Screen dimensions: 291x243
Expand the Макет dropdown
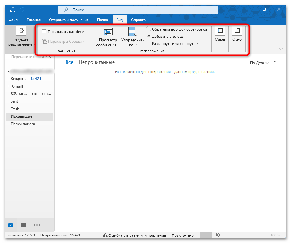pos(220,44)
